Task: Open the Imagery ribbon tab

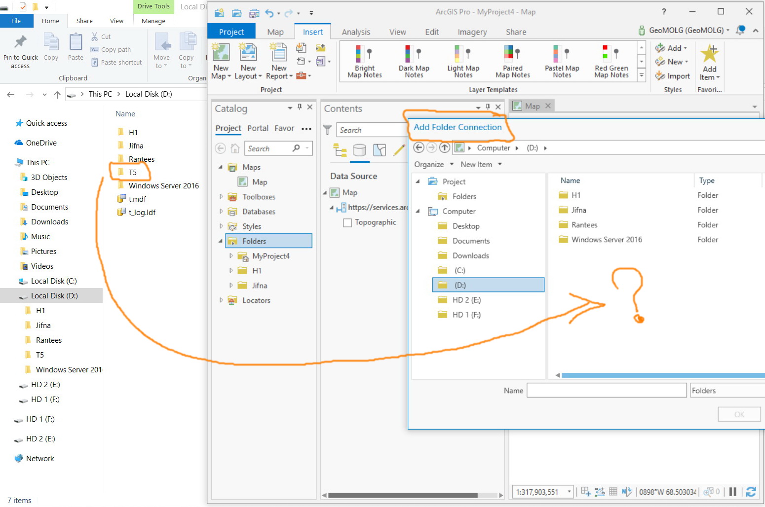Action: 472,32
